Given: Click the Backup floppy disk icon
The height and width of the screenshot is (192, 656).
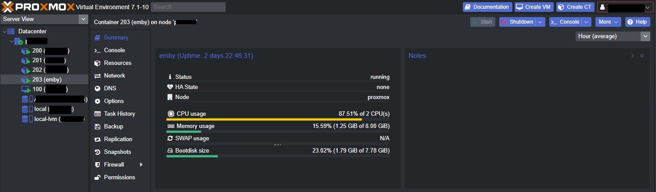Looking at the screenshot, I should [x=97, y=127].
